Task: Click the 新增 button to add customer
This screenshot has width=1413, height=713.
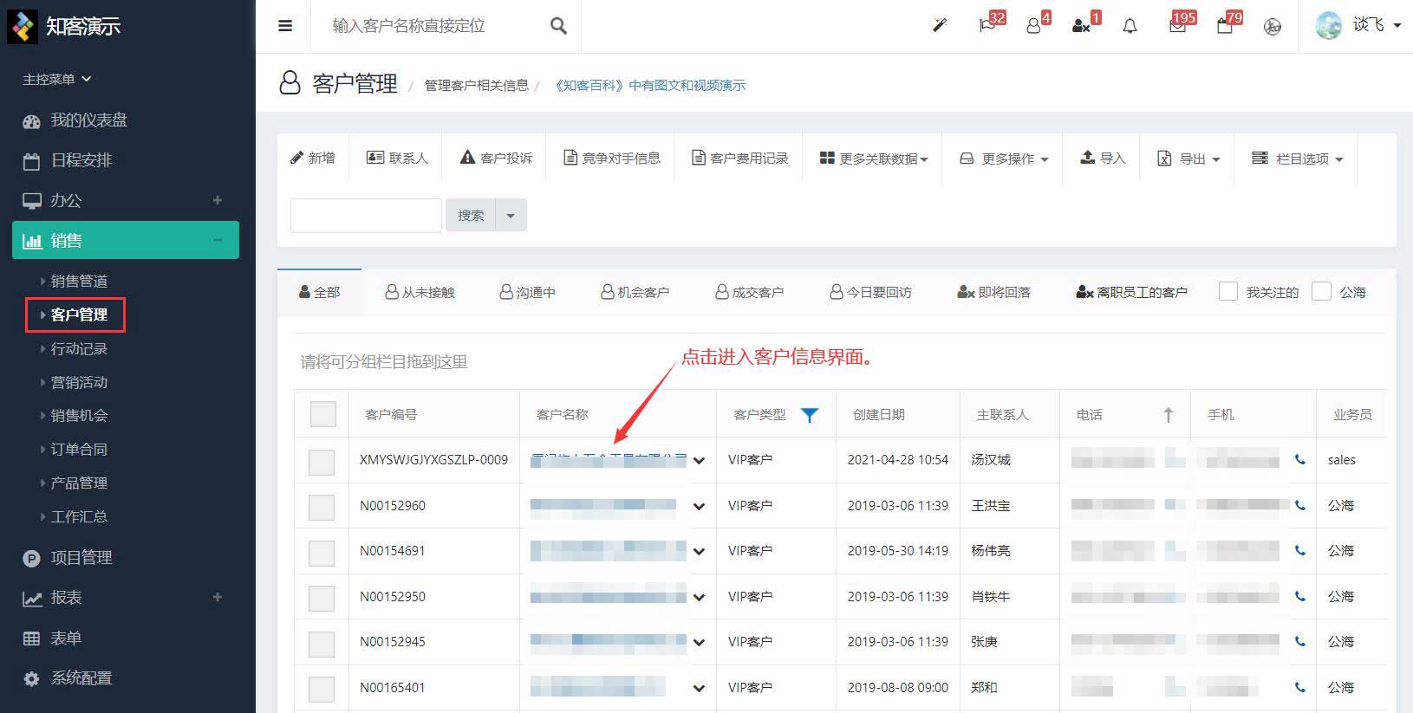Action: point(313,158)
